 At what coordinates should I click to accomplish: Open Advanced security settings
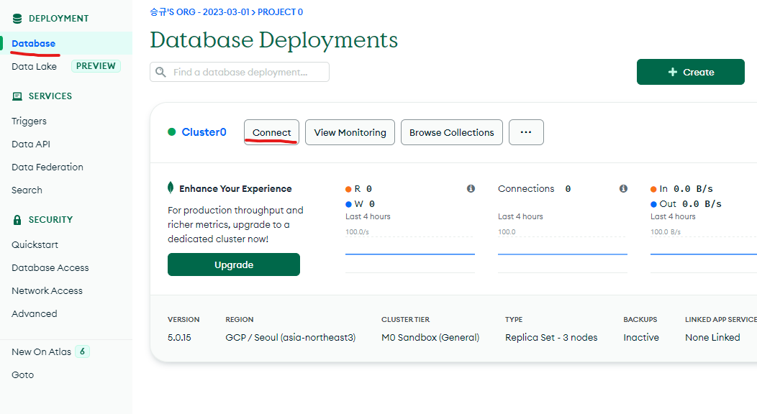pos(35,314)
